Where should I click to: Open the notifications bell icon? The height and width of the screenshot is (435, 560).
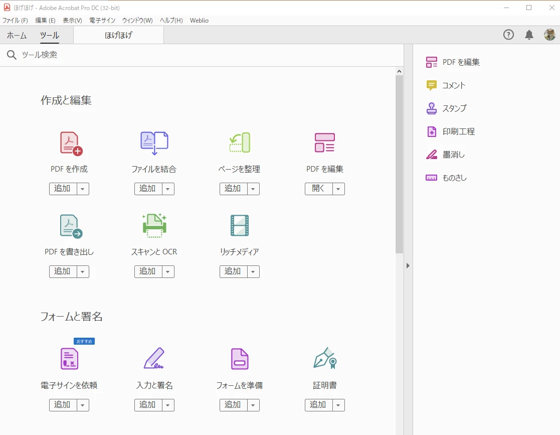pos(529,35)
